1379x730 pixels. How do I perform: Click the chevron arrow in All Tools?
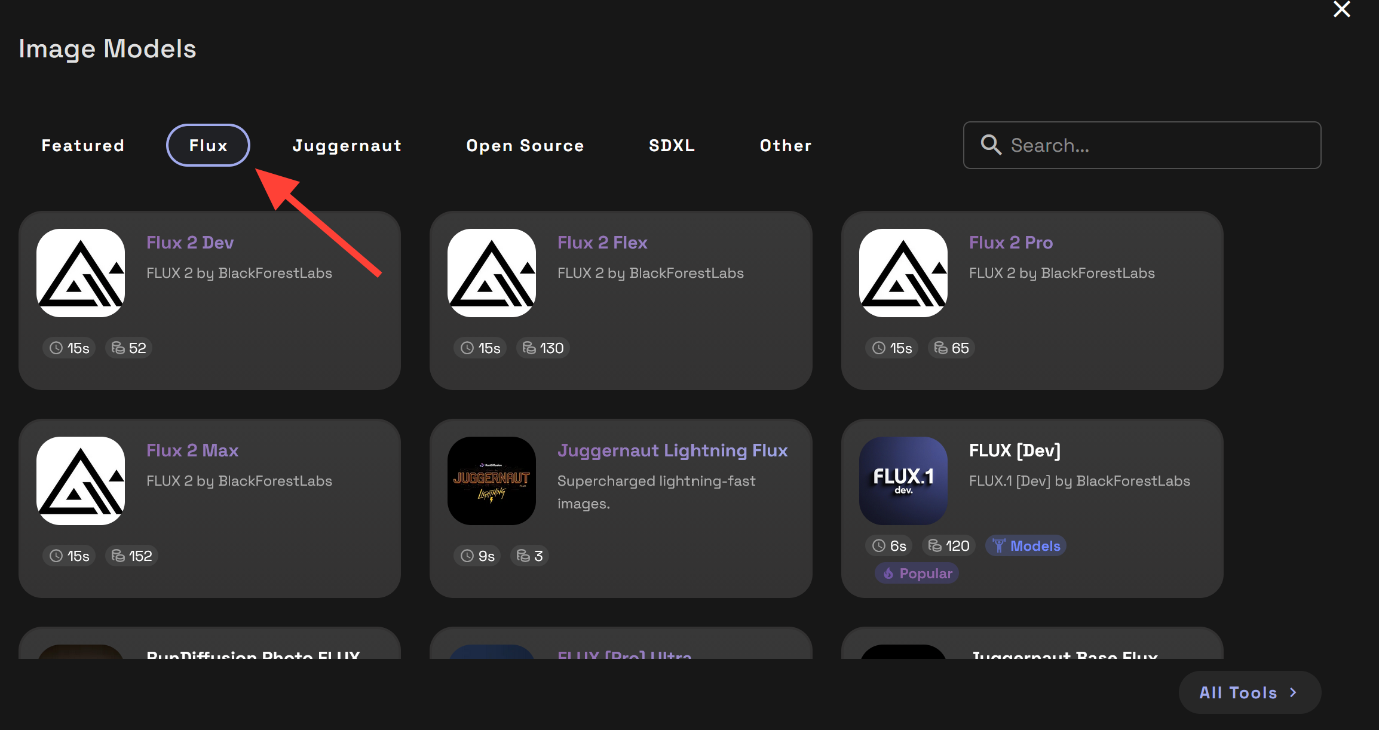click(1294, 692)
